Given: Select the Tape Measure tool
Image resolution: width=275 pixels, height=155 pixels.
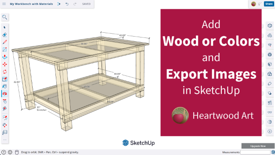Looking at the screenshot, I should pyautogui.click(x=5, y=125).
